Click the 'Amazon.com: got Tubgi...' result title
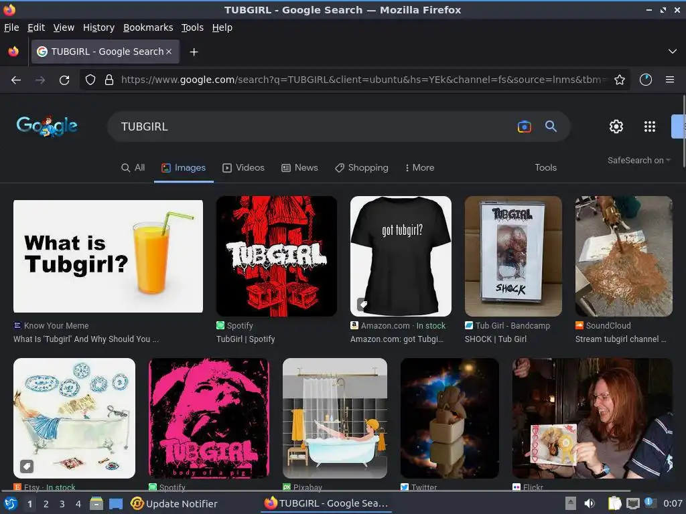 (397, 339)
